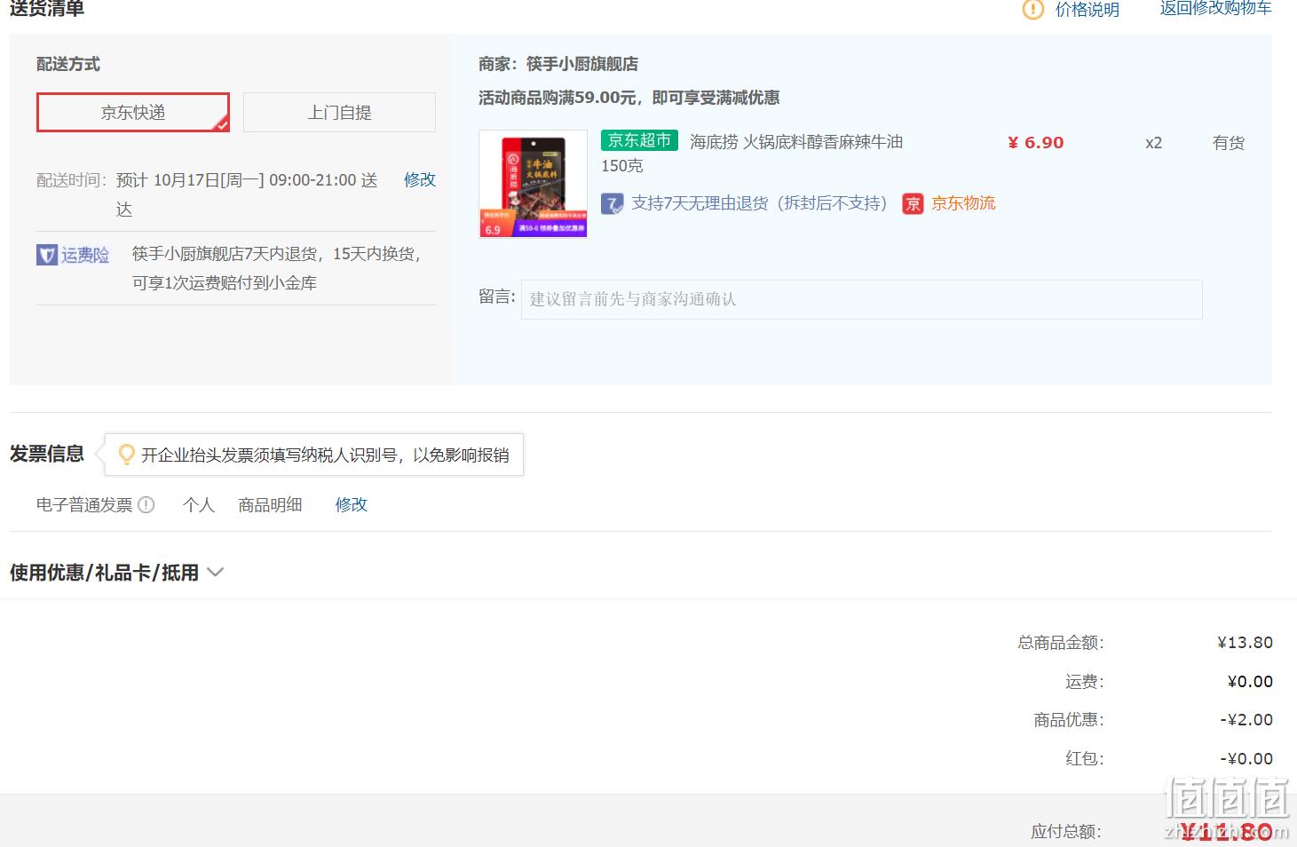This screenshot has width=1297, height=847.
Task: Click the 商品明细 invoice content text
Action: (x=270, y=505)
